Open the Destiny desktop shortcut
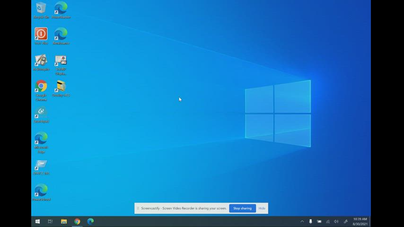 (x=61, y=88)
